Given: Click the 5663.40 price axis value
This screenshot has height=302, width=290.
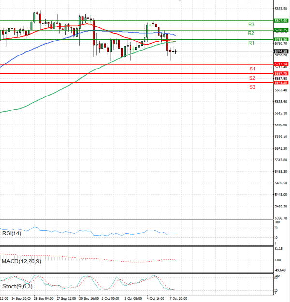Looking at the screenshot, I should tap(281, 90).
